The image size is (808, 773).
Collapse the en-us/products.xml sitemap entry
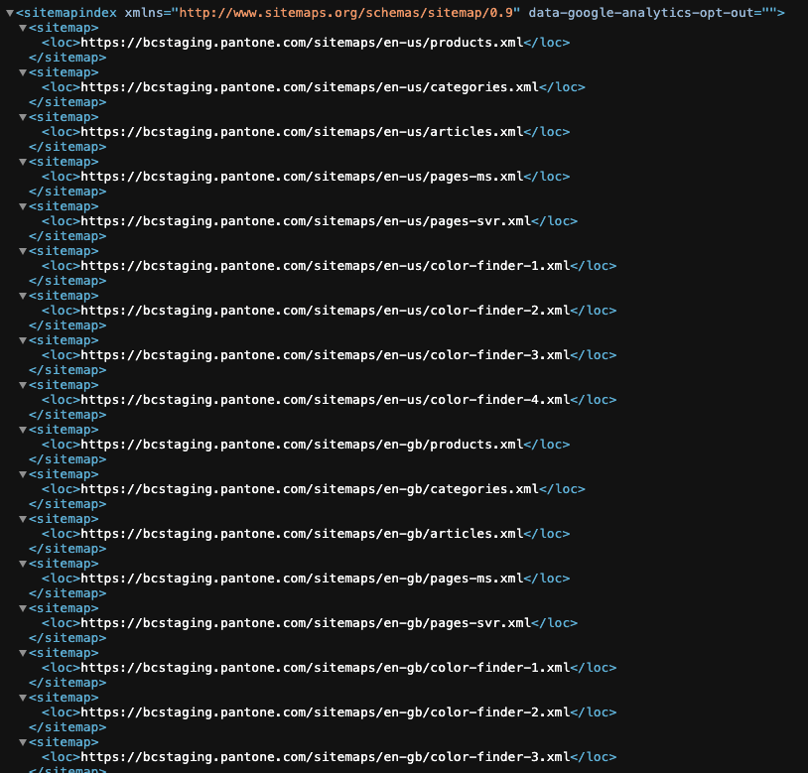pyautogui.click(x=22, y=28)
